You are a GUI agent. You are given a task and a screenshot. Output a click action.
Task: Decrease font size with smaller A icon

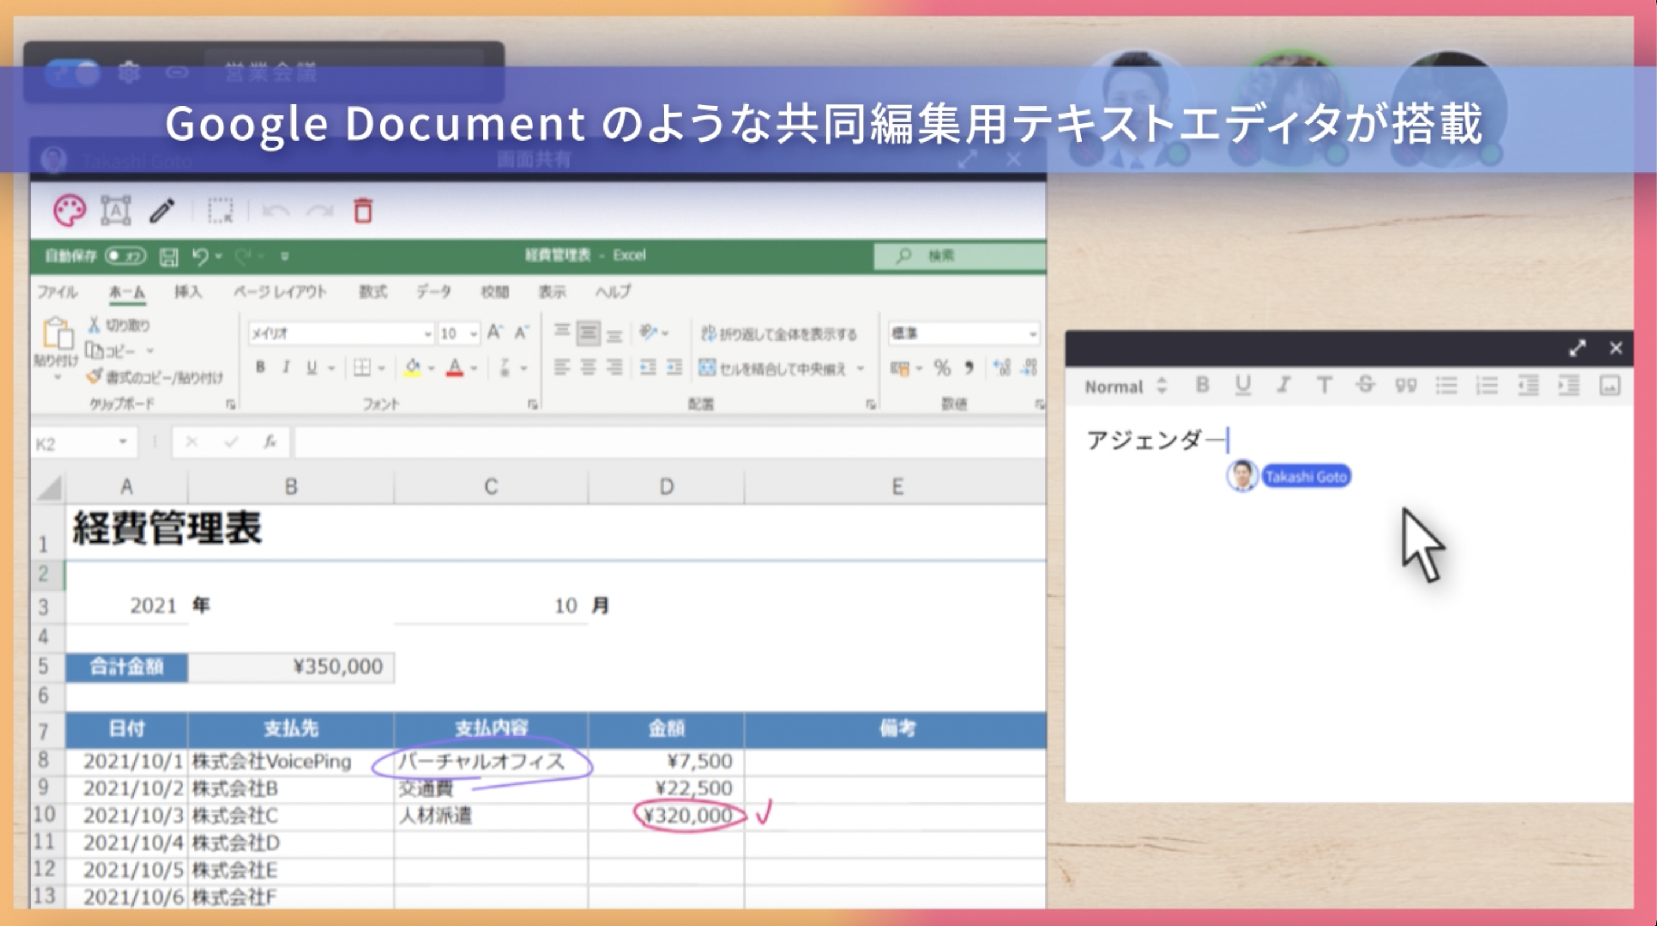click(x=521, y=333)
